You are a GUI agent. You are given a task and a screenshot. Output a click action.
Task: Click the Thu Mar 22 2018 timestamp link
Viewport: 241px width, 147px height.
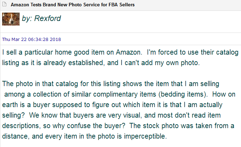32,40
